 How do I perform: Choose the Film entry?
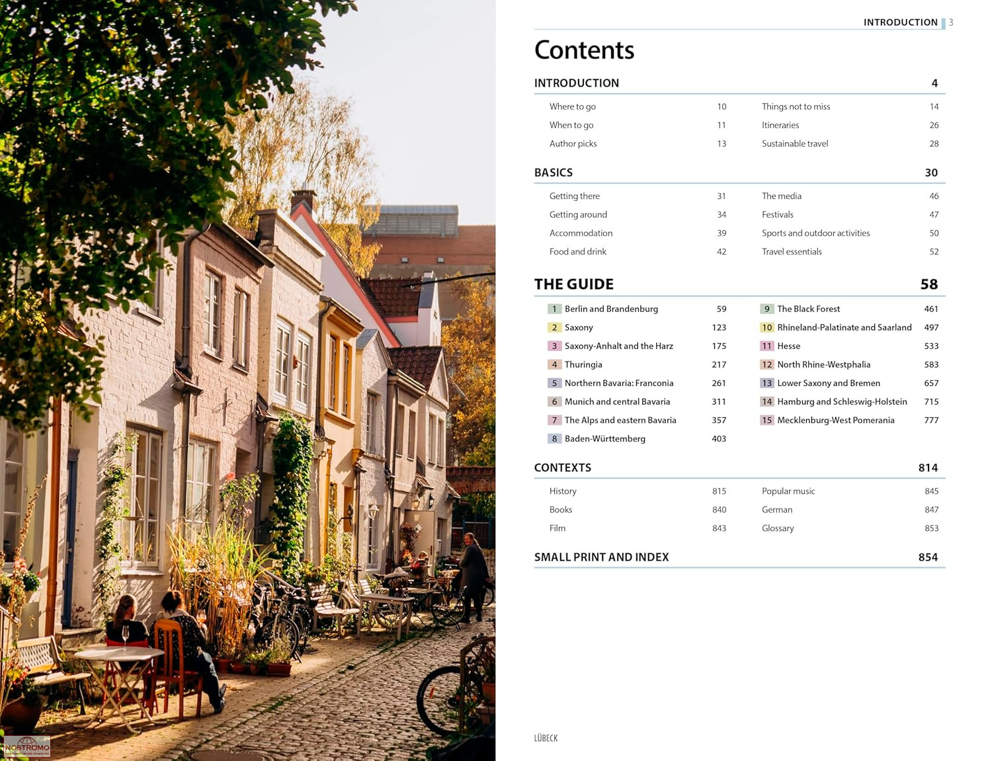point(558,528)
